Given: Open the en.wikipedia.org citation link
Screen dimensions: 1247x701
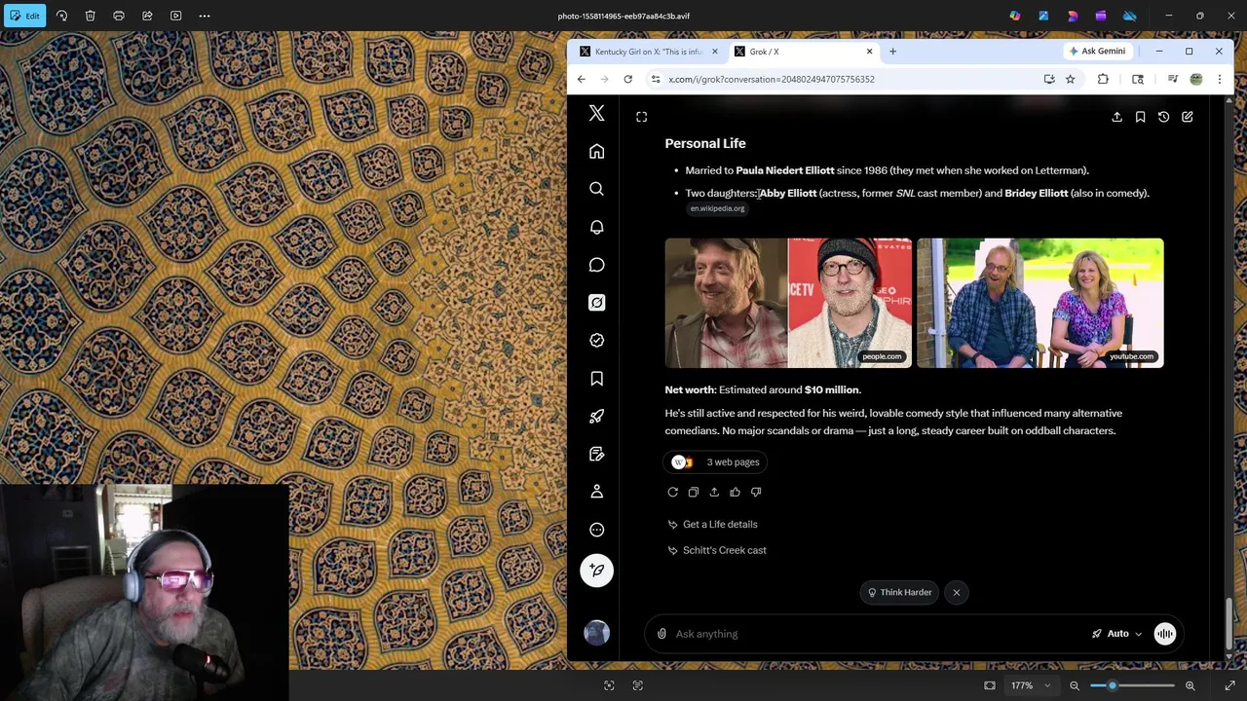Looking at the screenshot, I should click(x=717, y=208).
